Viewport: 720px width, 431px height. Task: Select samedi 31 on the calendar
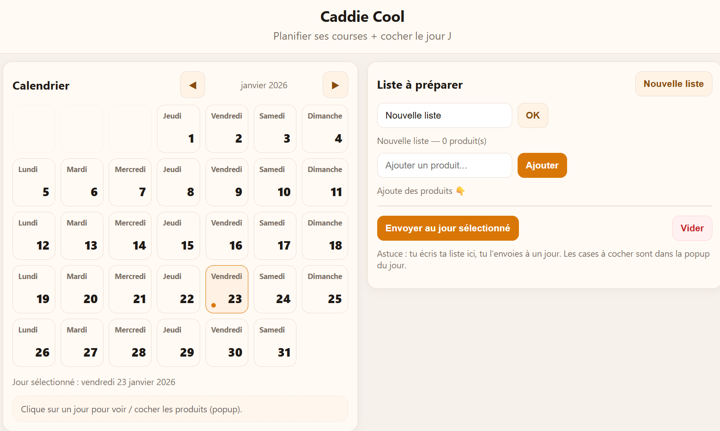[x=275, y=342]
